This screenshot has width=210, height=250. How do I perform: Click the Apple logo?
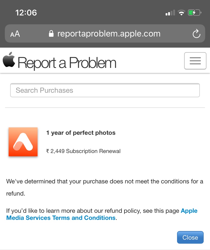[9, 60]
